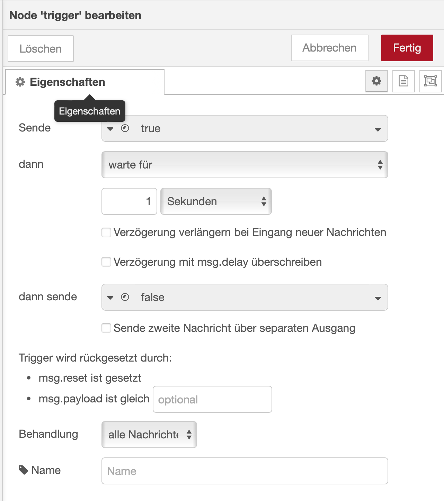The width and height of the screenshot is (444, 501).
Task: Click 'Trigger wird rückgesetzt durch:' text
Action: coord(95,358)
